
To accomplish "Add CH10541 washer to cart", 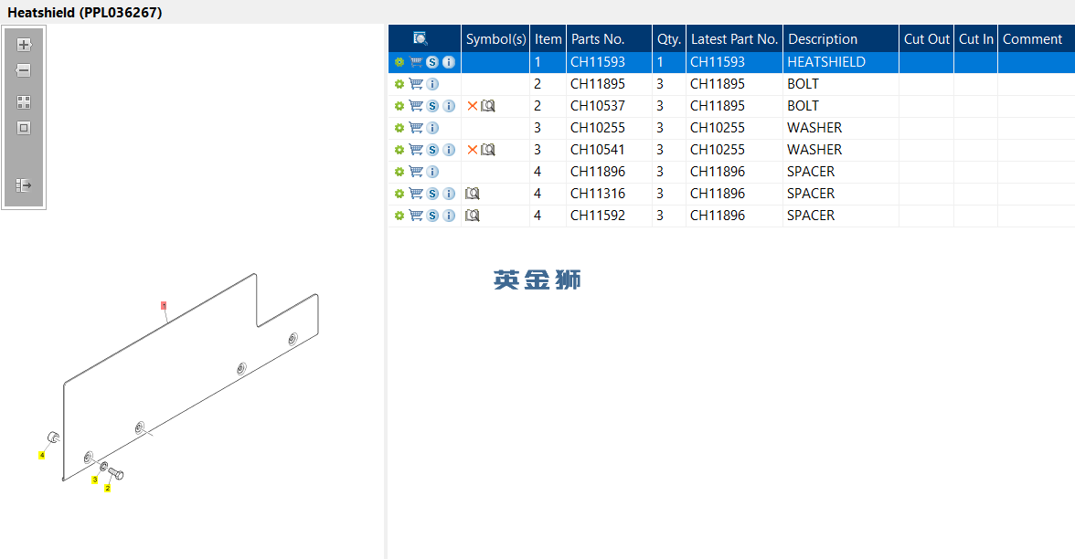I will click(x=415, y=150).
